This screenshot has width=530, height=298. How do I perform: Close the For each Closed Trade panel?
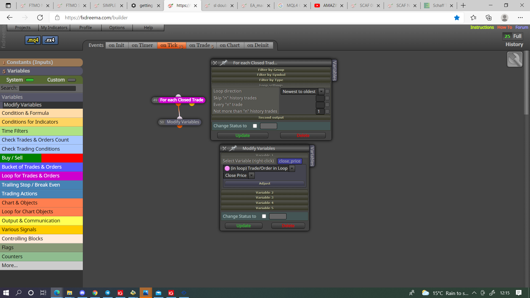click(215, 63)
